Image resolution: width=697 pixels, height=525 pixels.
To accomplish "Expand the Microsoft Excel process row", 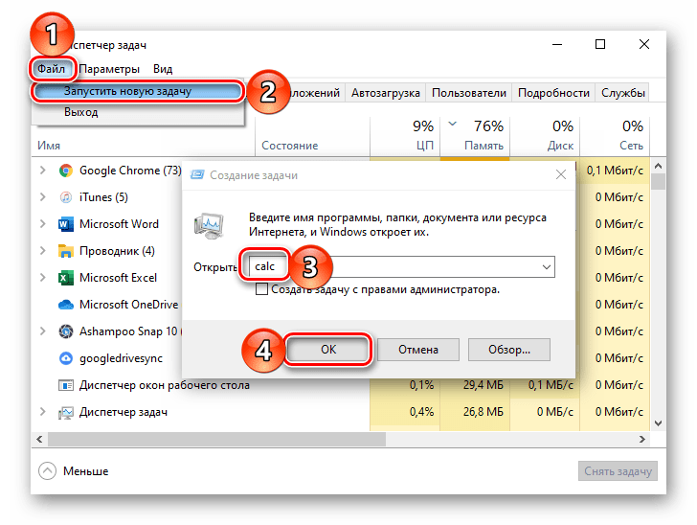I will 43,278.
